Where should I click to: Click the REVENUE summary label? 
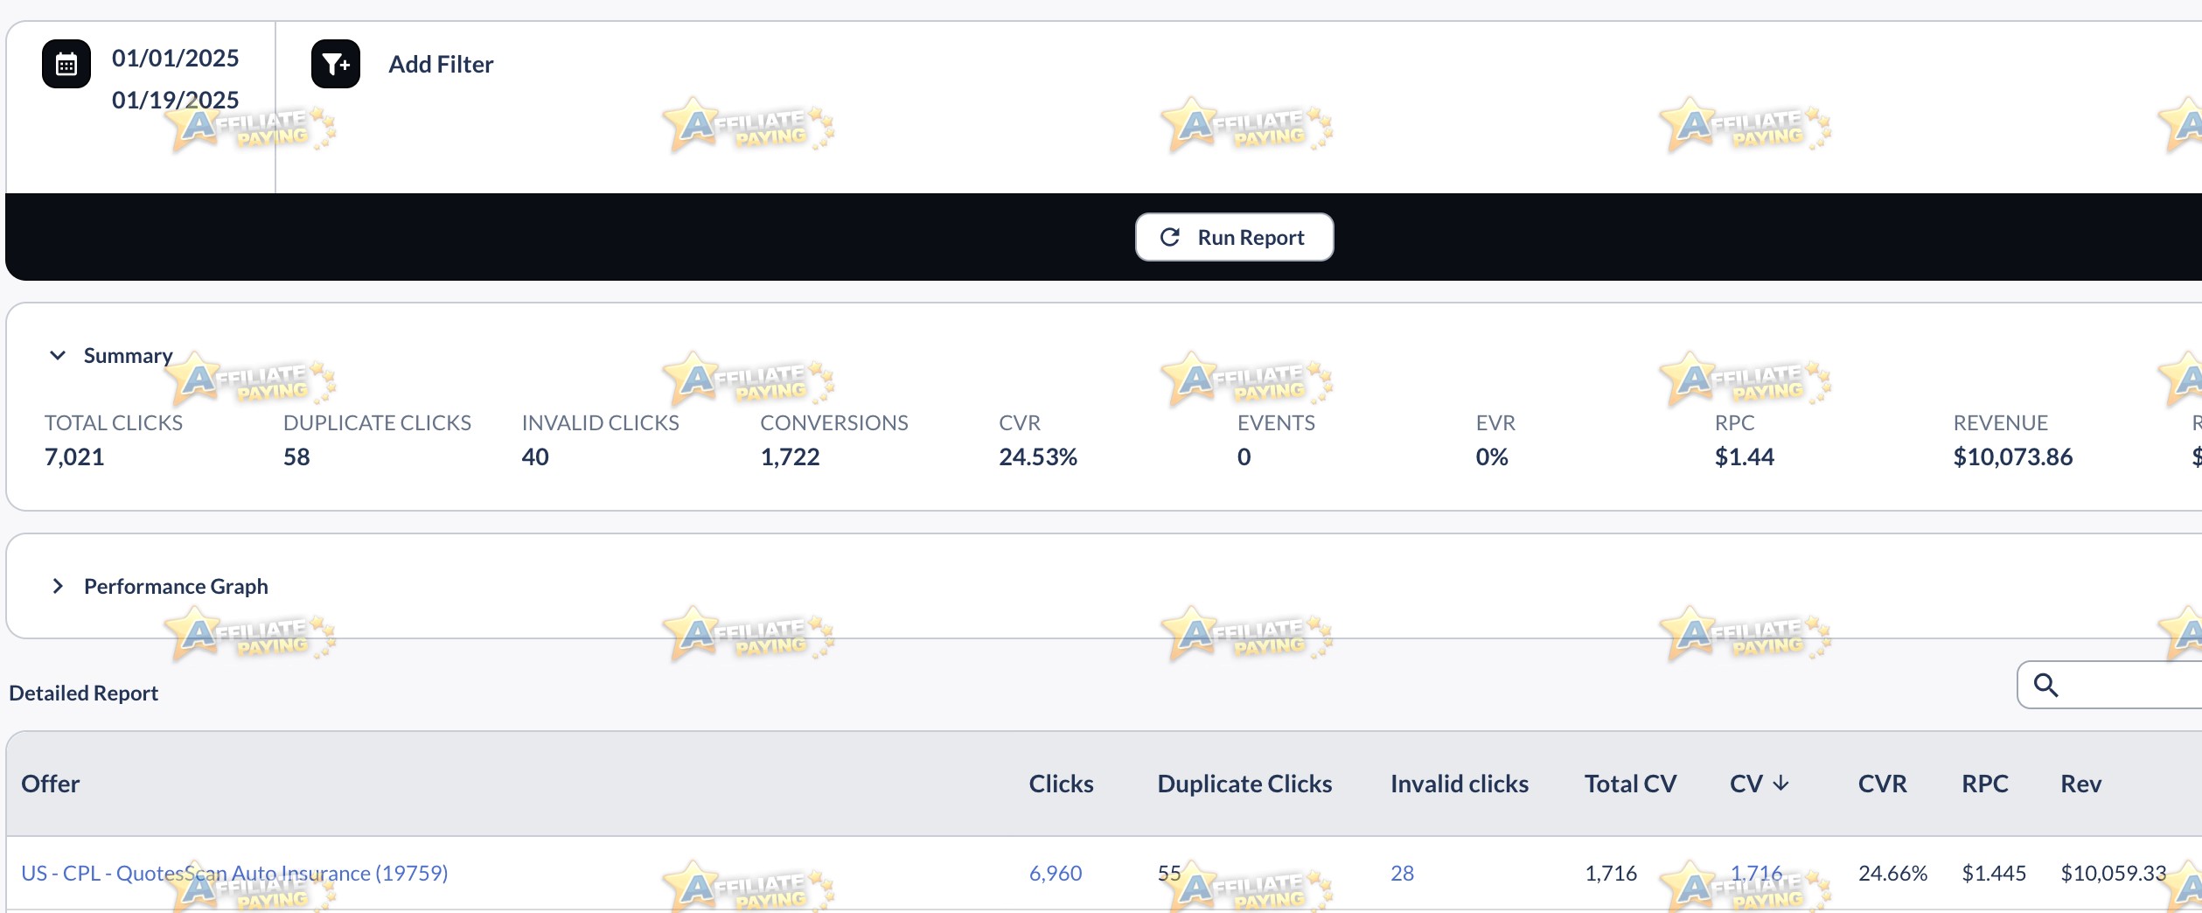(x=2001, y=422)
